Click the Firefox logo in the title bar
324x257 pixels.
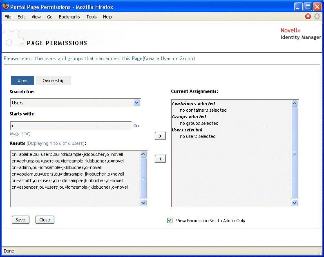(6, 7)
